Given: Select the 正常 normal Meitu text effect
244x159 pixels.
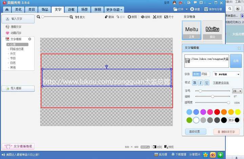Looking at the screenshot, I should [x=191, y=30].
